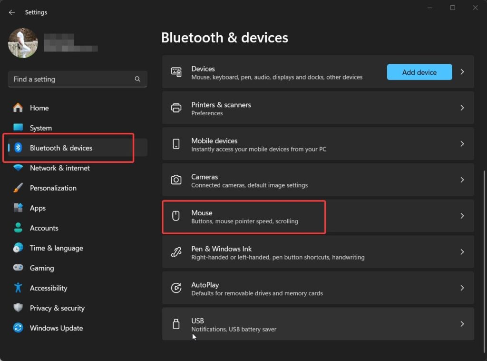Expand the Devices row chevron
487x361 pixels.
click(x=462, y=72)
